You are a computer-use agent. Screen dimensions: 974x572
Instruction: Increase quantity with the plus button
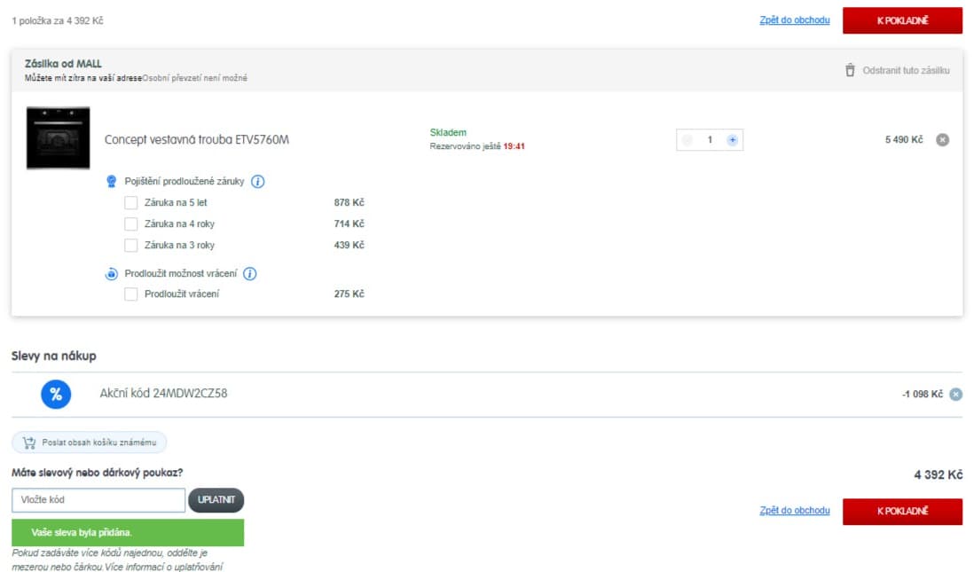coord(733,140)
